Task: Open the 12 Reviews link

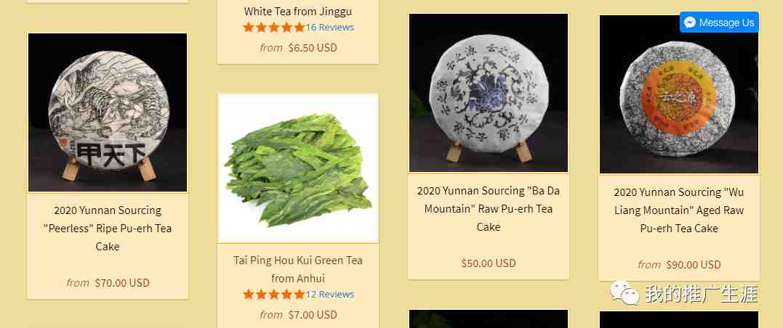Action: coord(330,295)
